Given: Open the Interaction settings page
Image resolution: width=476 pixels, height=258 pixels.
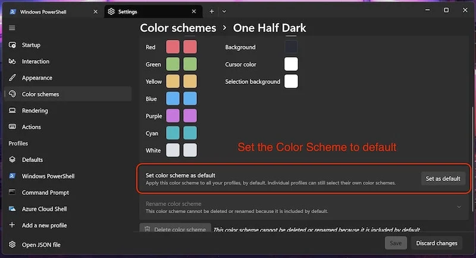Looking at the screenshot, I should 68,61.
